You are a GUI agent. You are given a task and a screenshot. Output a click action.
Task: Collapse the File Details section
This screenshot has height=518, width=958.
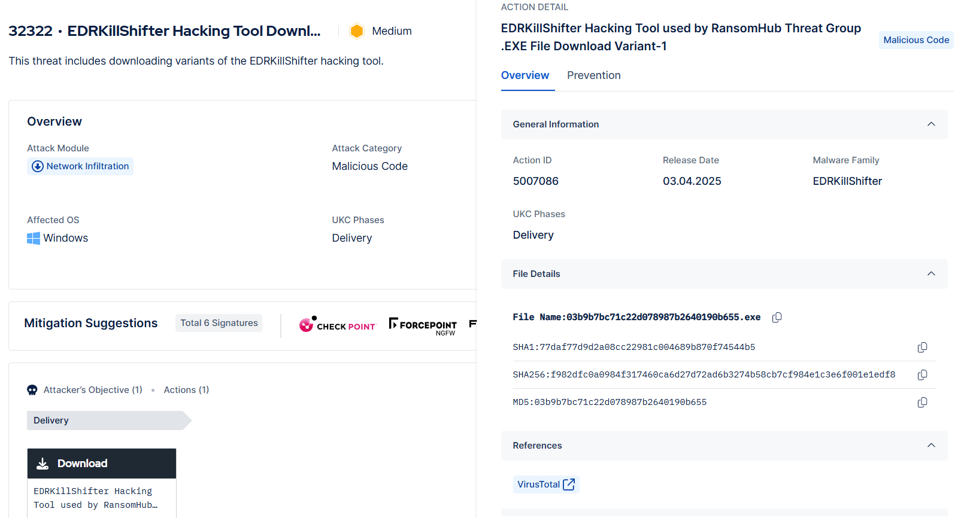click(931, 274)
